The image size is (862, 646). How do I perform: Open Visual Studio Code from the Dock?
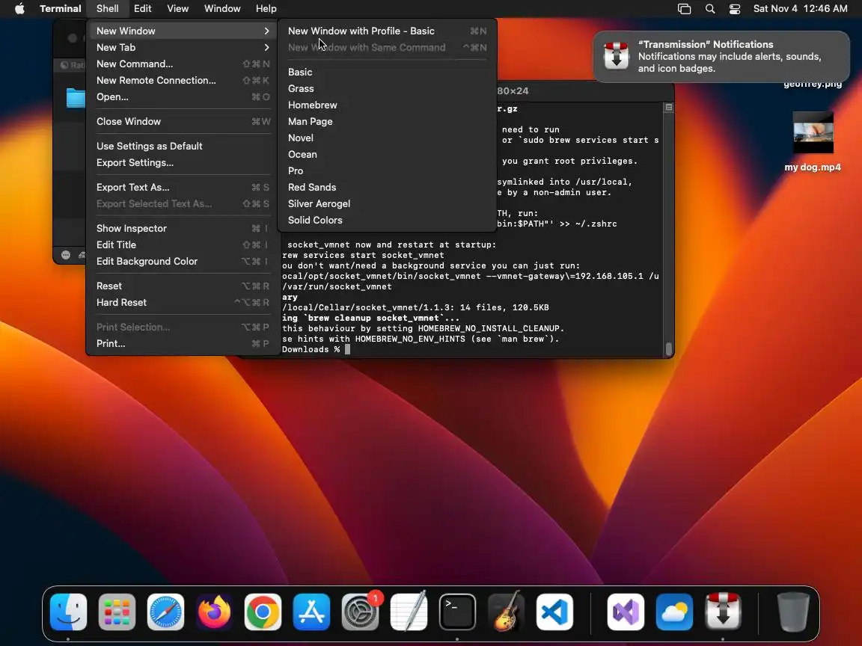coord(554,612)
